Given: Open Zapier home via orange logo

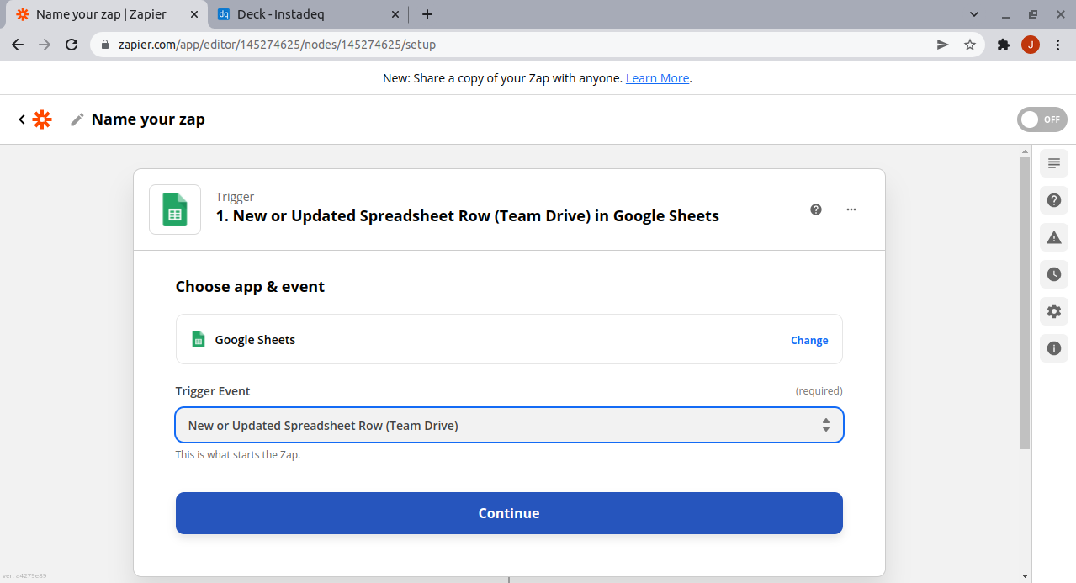Looking at the screenshot, I should click(x=42, y=119).
